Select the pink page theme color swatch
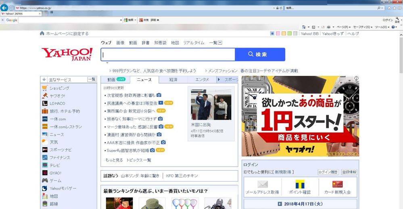This screenshot has width=403, height=209. (x=278, y=33)
